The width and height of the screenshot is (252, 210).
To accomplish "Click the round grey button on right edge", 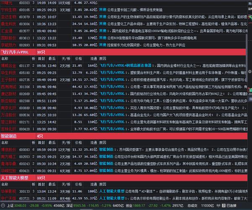I will point(250,71).
